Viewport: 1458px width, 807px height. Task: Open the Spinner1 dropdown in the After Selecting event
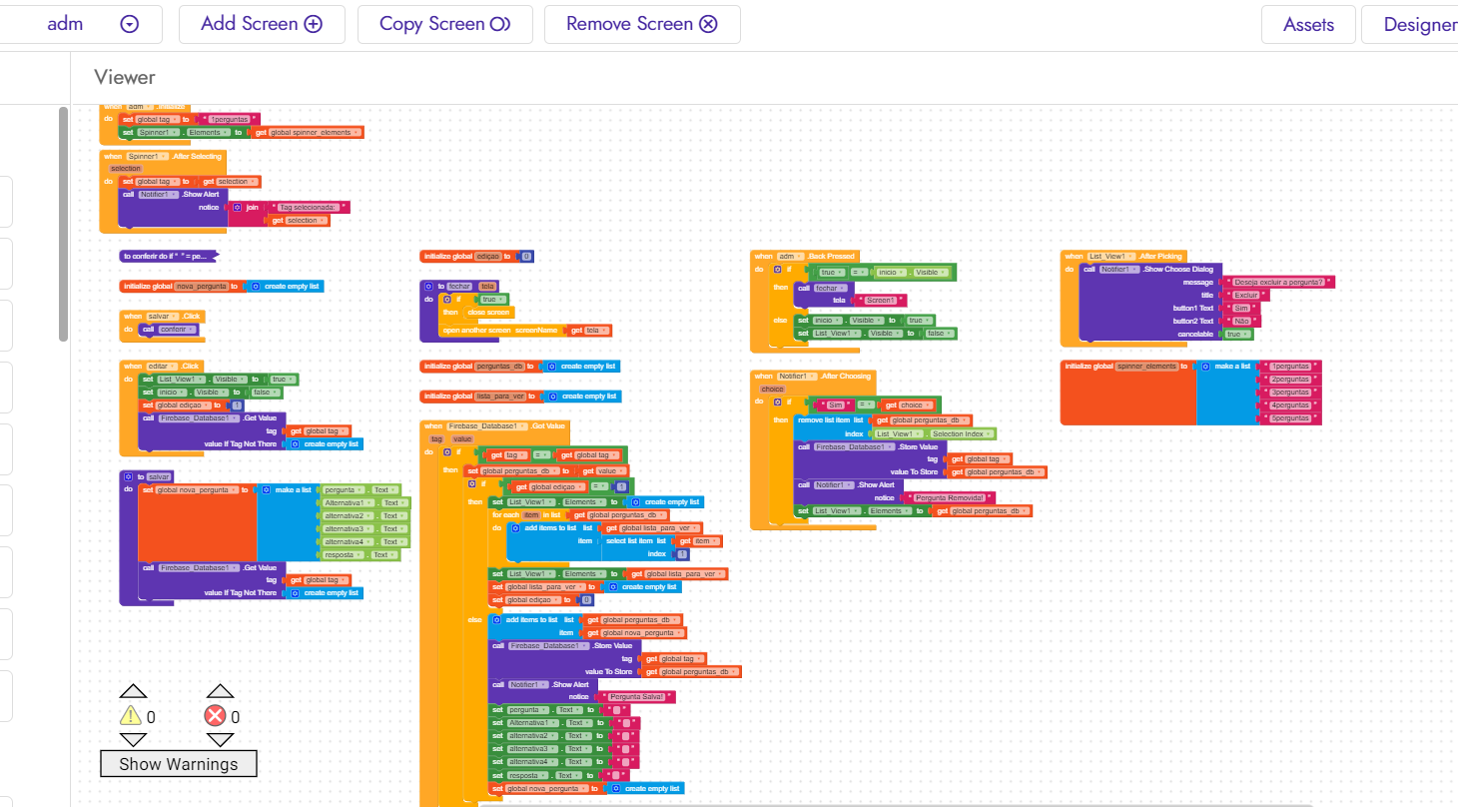(146, 157)
